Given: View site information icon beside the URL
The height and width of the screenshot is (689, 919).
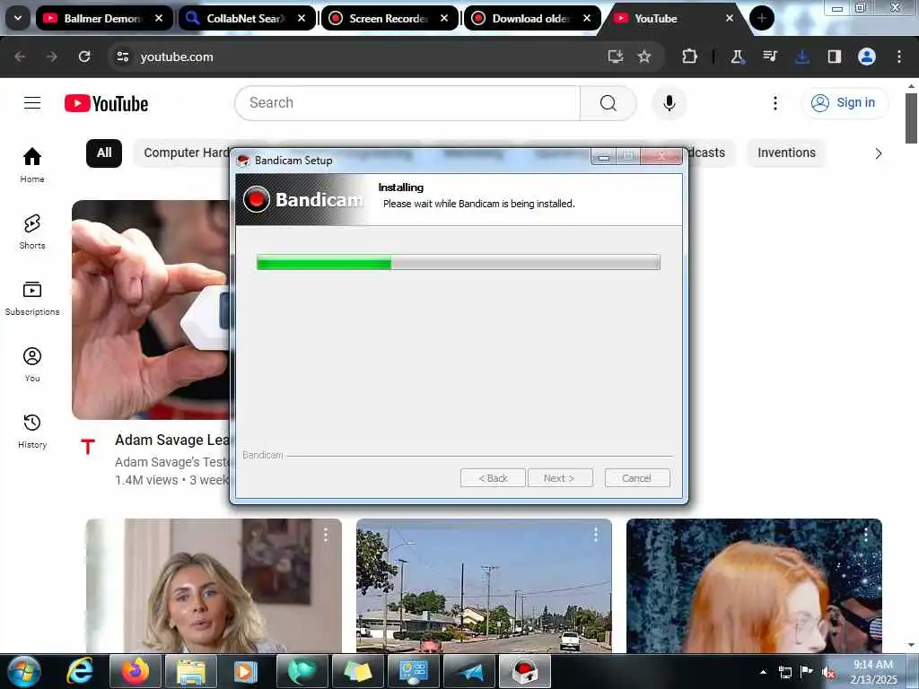Looking at the screenshot, I should (122, 57).
